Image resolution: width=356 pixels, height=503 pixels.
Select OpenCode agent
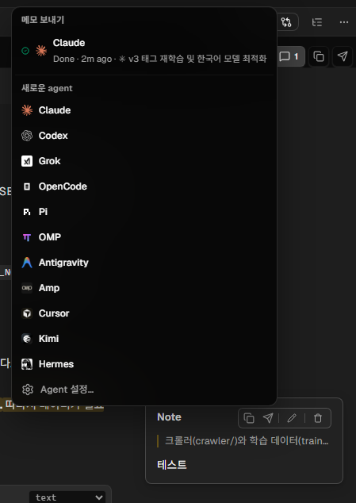pos(144,186)
